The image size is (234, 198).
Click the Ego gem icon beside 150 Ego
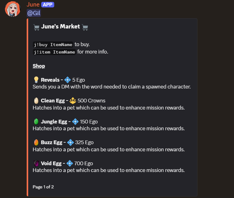coord(75,122)
